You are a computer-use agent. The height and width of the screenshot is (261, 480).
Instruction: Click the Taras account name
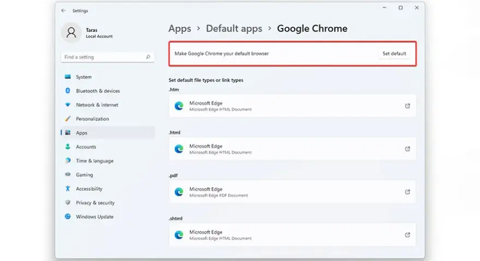click(92, 30)
